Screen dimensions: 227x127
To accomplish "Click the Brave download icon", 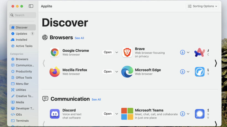I will click(x=182, y=52).
